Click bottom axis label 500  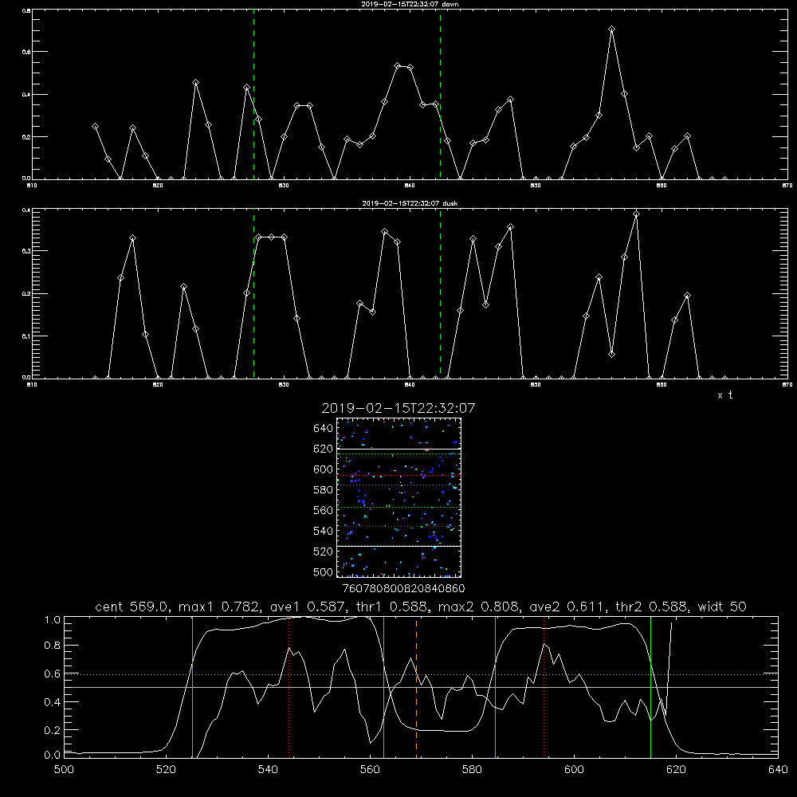pos(64,770)
